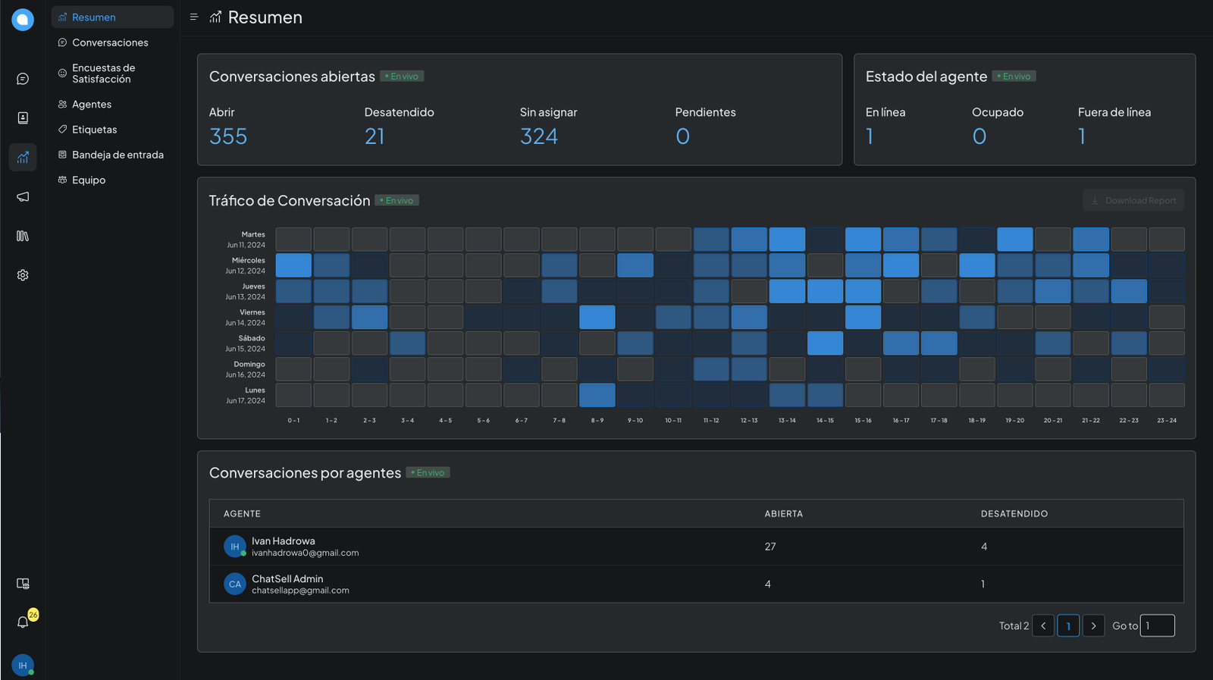
Task: Click the DESATENDIDO column header
Action: coord(1014,514)
